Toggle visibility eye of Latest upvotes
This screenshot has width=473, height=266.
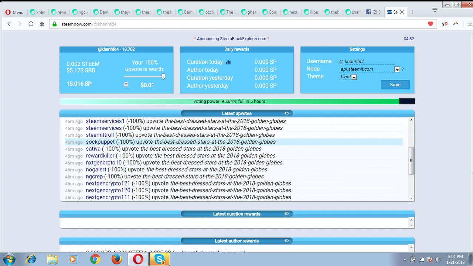point(286,113)
